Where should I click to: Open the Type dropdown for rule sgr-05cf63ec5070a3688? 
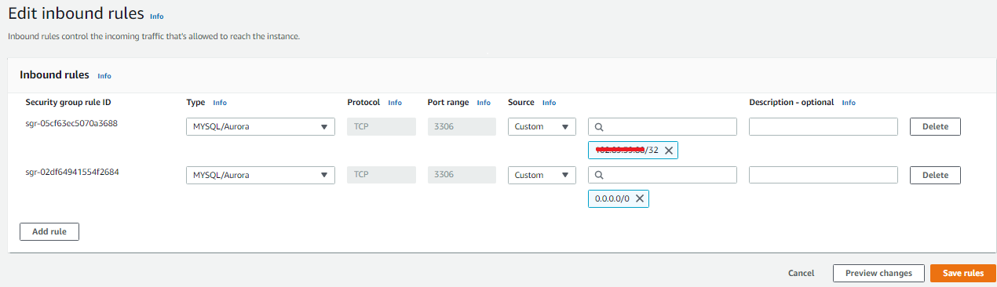(x=260, y=127)
